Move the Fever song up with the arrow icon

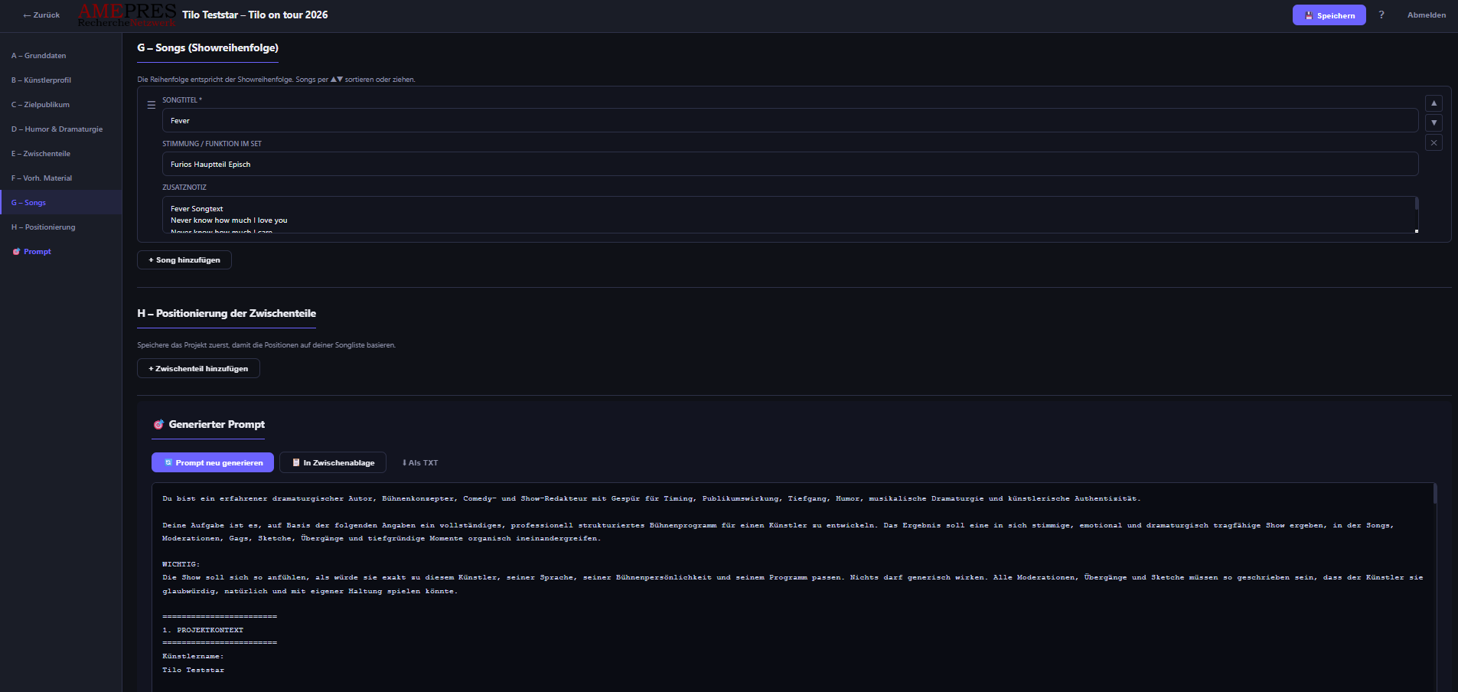pyautogui.click(x=1434, y=103)
